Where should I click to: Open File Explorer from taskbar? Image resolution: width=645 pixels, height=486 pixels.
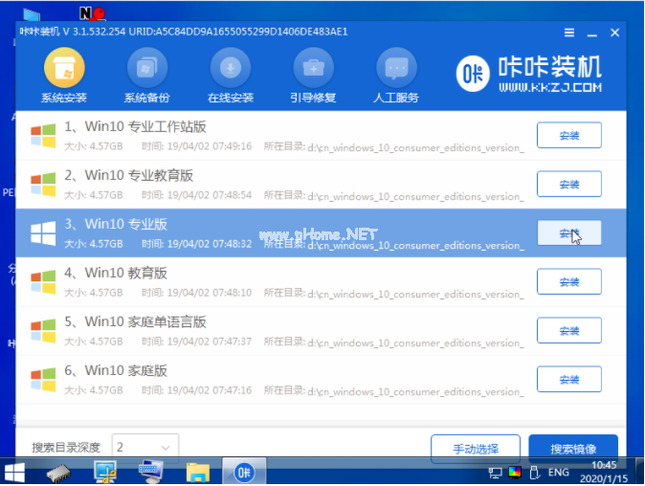coord(198,473)
